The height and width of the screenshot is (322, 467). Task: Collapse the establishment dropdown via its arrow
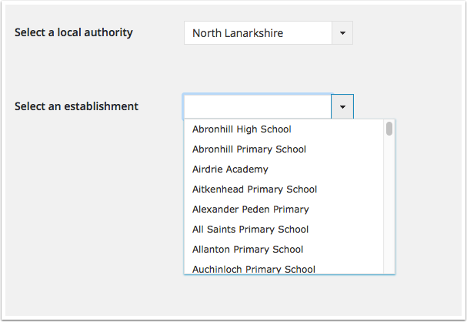342,106
